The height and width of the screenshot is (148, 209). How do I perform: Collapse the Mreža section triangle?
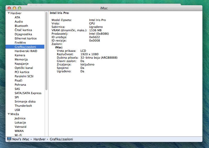tap(9, 114)
